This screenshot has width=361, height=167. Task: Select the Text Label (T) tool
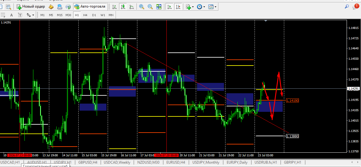click(20, 15)
